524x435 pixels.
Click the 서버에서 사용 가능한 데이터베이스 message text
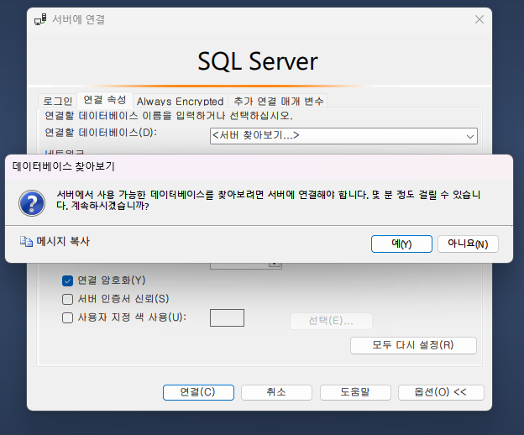269,200
